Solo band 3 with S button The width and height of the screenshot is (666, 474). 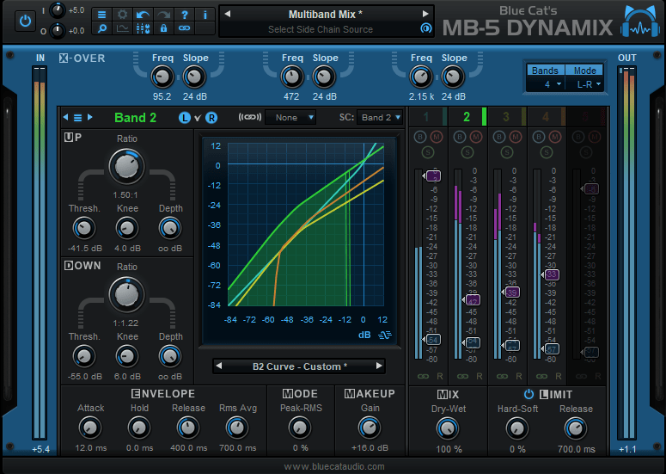[x=507, y=152]
